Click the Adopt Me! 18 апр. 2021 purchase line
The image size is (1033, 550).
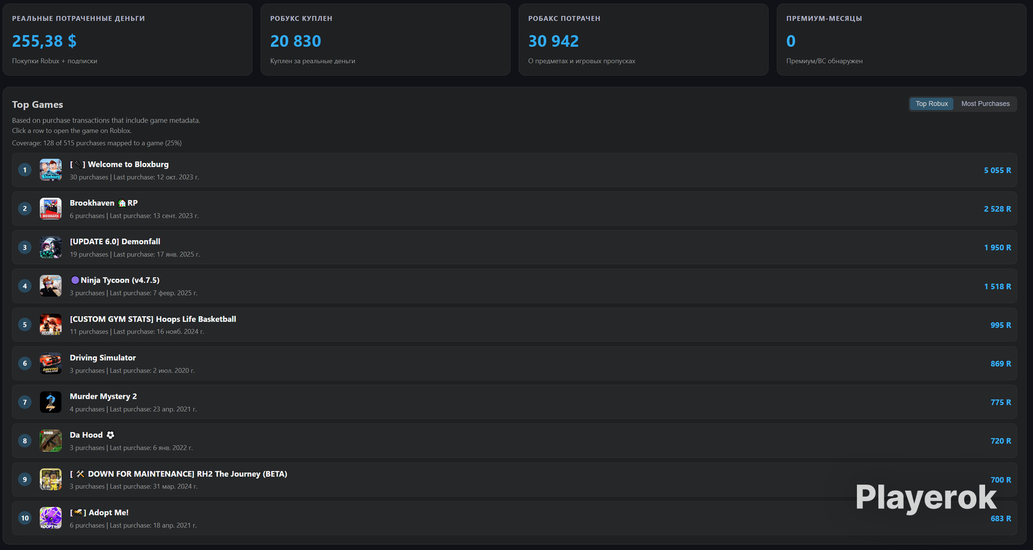[x=133, y=525]
